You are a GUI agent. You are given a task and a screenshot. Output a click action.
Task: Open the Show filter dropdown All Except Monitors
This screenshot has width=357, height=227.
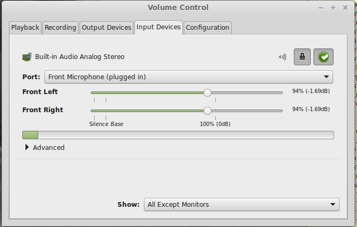click(242, 205)
